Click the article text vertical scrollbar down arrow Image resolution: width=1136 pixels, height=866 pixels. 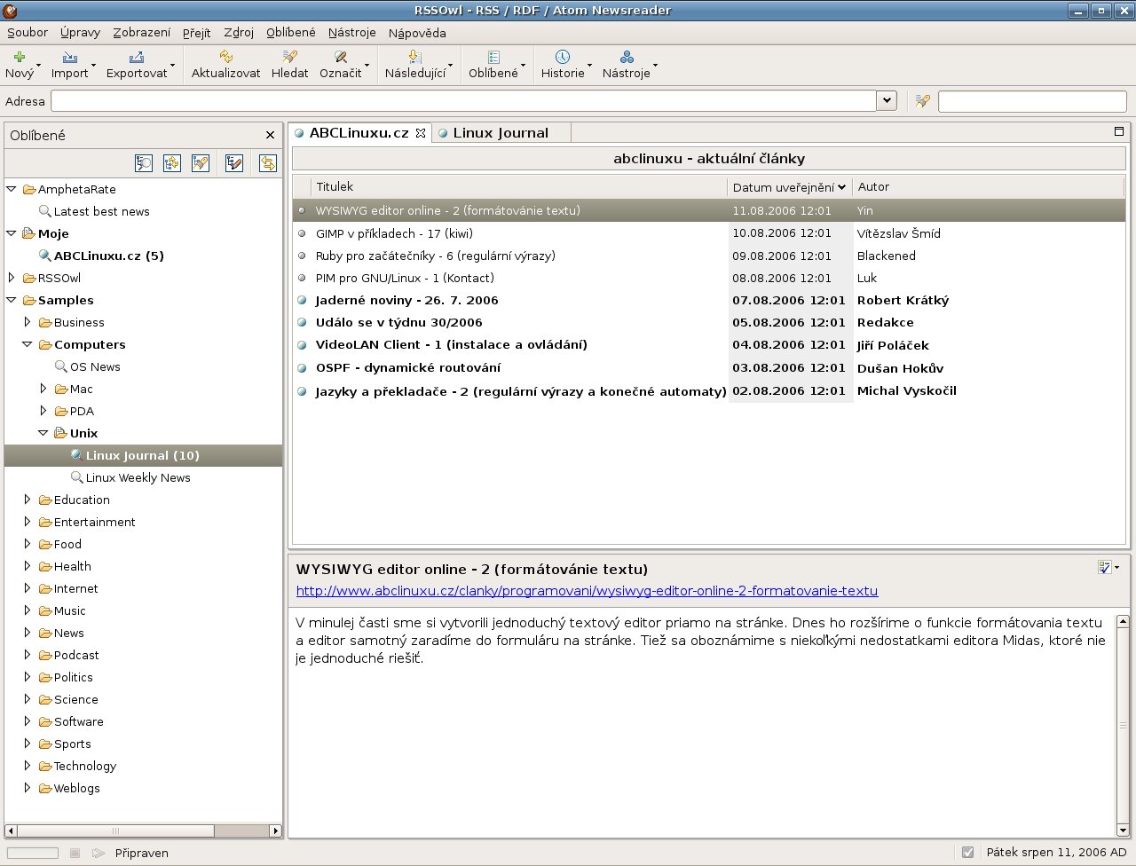(x=1123, y=831)
